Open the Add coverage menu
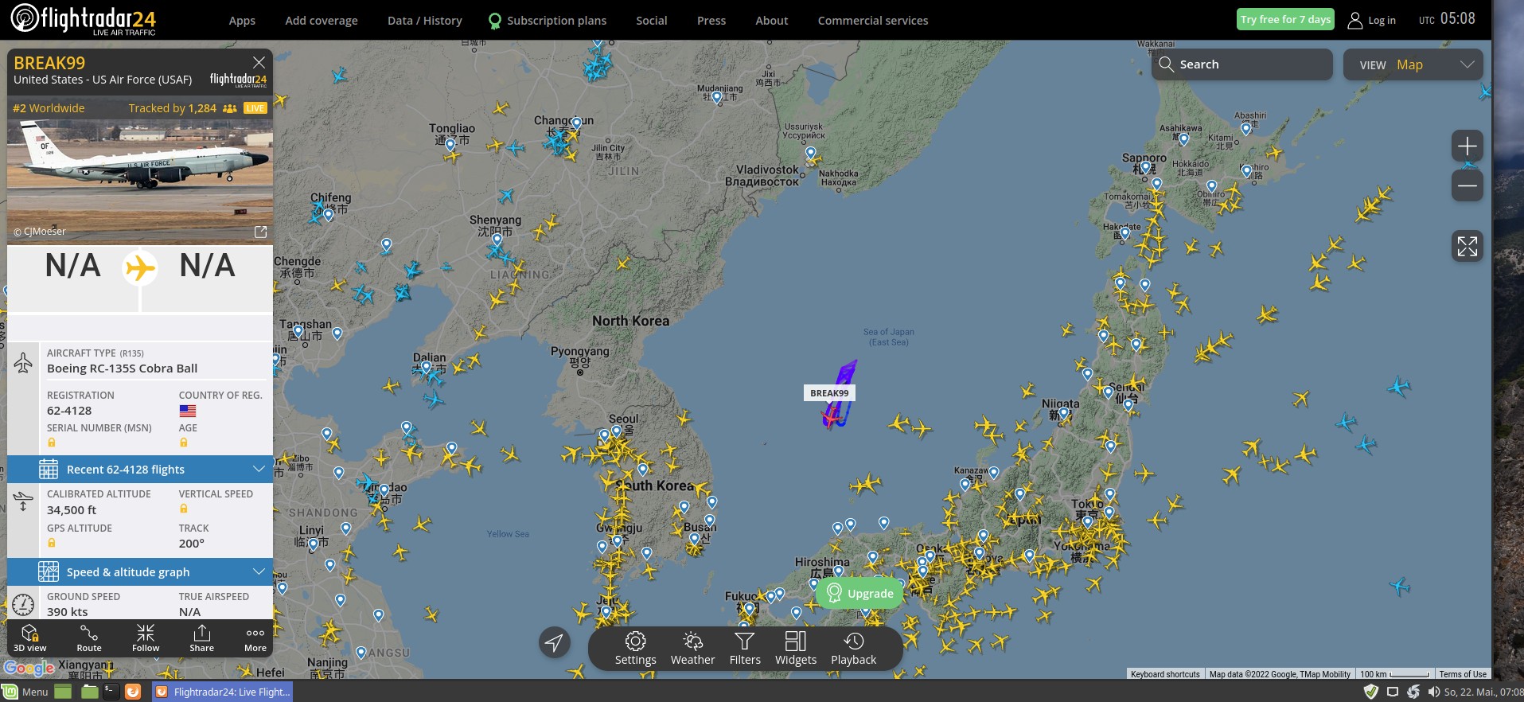 [322, 21]
